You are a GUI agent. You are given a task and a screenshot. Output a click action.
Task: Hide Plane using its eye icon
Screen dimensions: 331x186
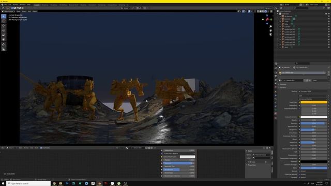point(329,47)
